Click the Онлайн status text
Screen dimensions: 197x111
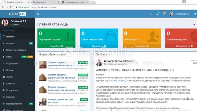point(16,25)
